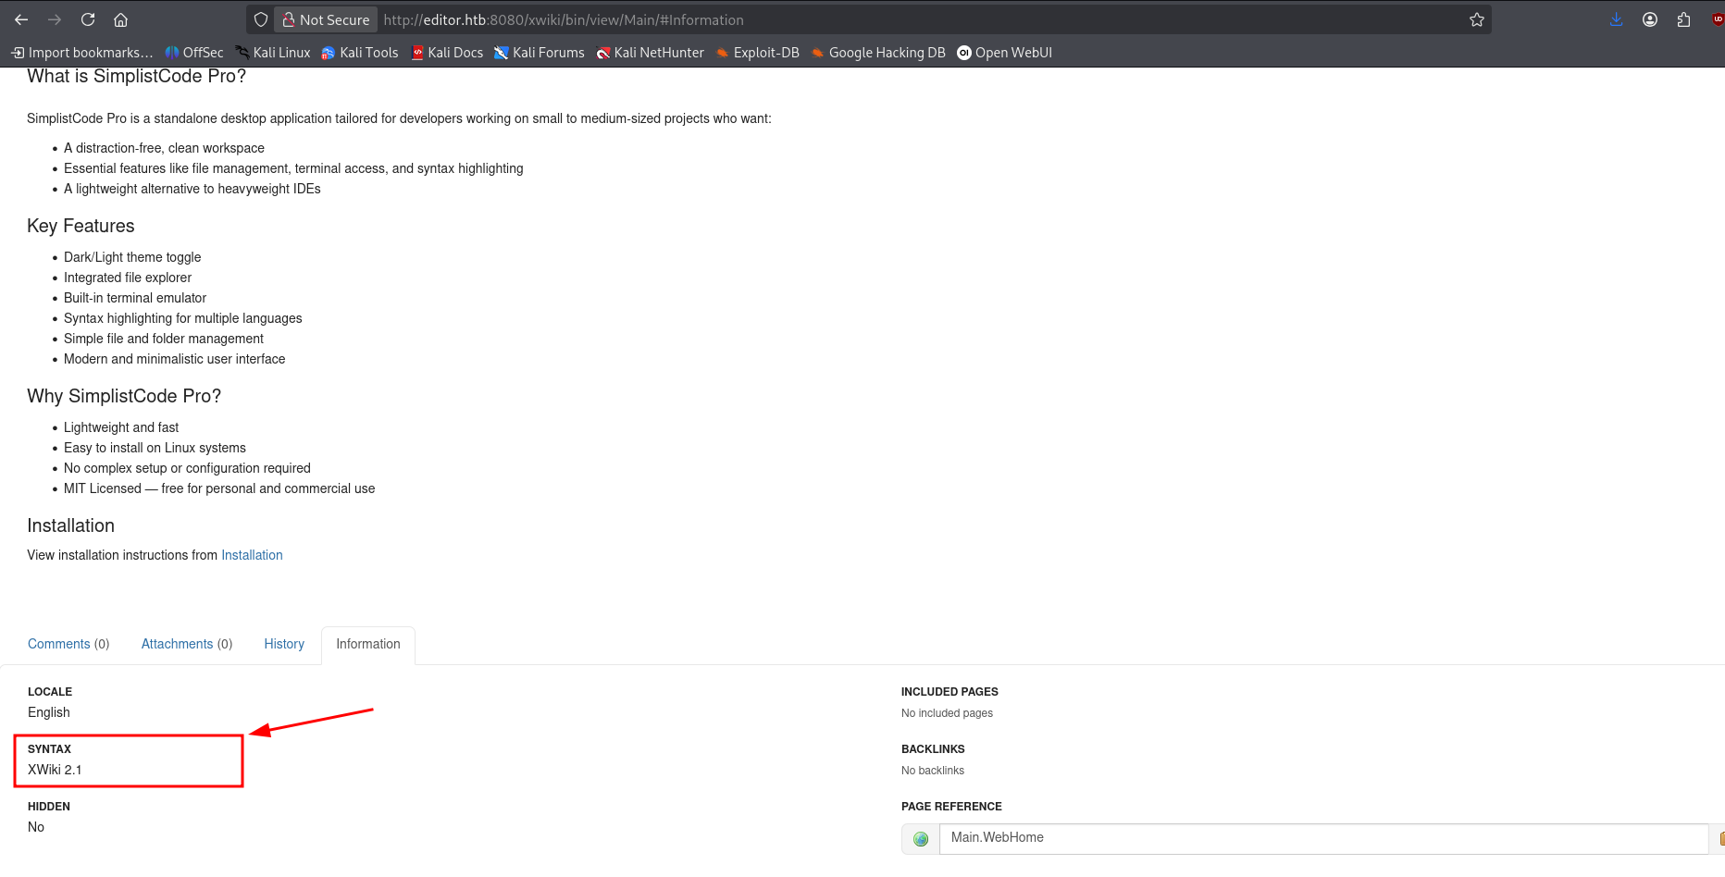The width and height of the screenshot is (1725, 877).
Task: Open the extensions puzzle icon
Action: coord(1683,19)
